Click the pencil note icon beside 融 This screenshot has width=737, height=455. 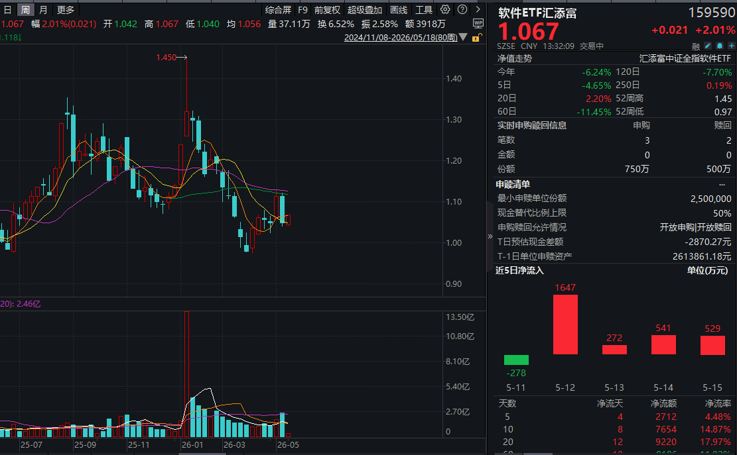(708, 46)
